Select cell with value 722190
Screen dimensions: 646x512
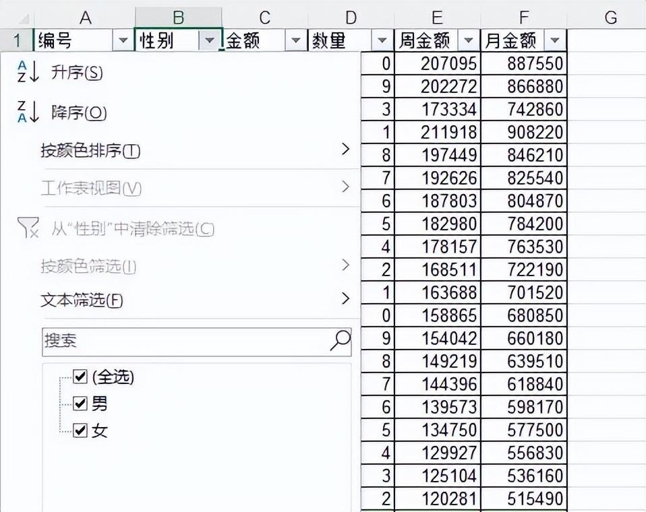click(524, 269)
